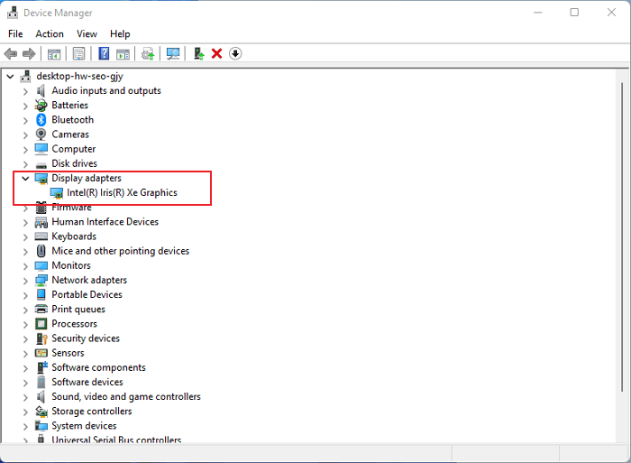The height and width of the screenshot is (463, 631).
Task: Click the Help toolbar icon with question mark
Action: pyautogui.click(x=104, y=54)
